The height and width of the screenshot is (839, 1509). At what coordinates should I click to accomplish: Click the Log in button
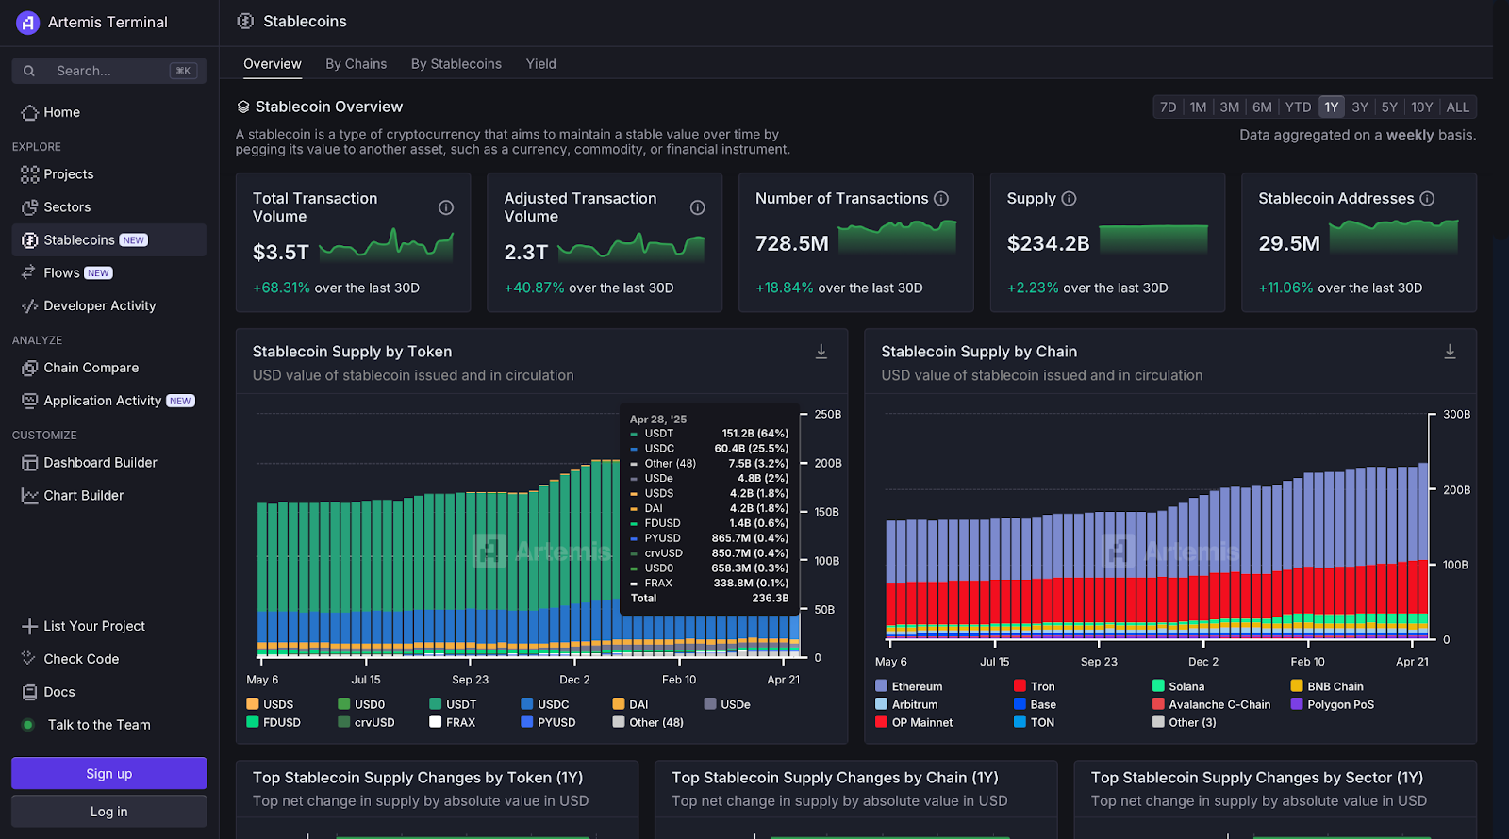(x=109, y=812)
